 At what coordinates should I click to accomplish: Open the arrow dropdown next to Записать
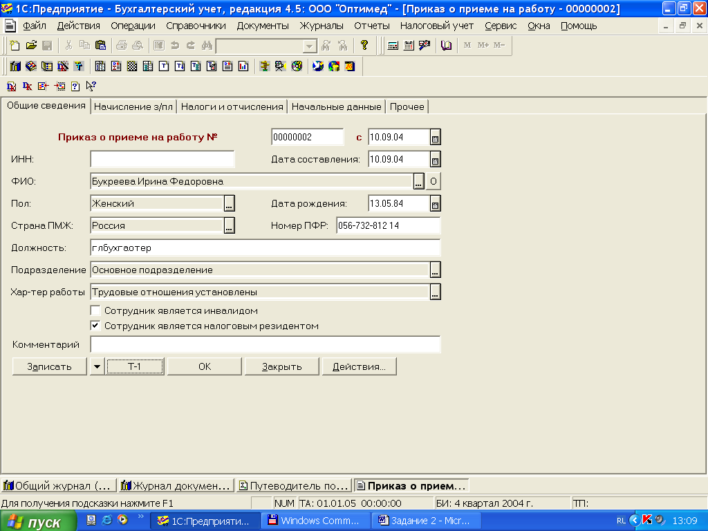pyautogui.click(x=97, y=366)
